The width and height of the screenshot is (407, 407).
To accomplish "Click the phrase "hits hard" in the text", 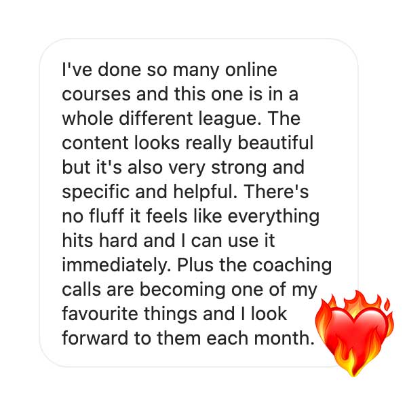I will (100, 240).
